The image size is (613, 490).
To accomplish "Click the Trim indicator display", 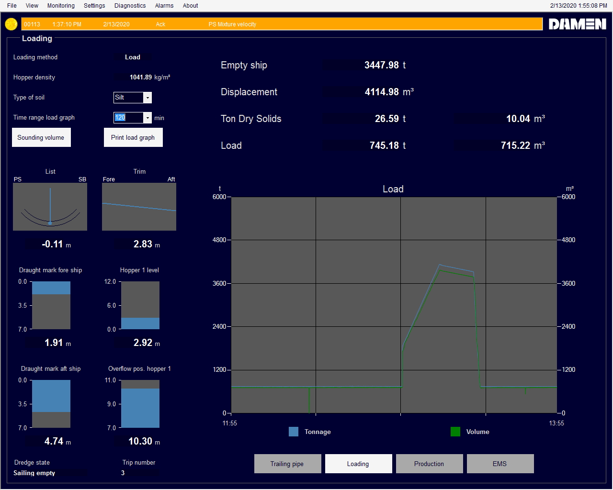I will (139, 206).
